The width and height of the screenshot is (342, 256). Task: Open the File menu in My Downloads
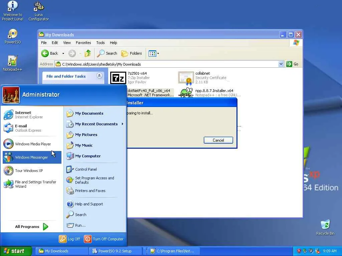click(x=44, y=43)
